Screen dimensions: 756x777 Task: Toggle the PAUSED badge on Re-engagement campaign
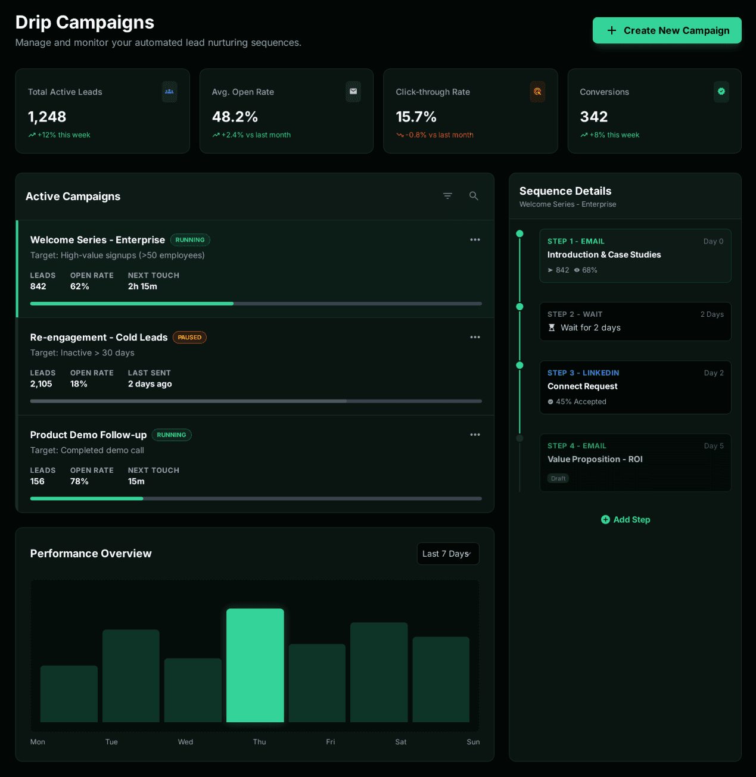click(189, 338)
